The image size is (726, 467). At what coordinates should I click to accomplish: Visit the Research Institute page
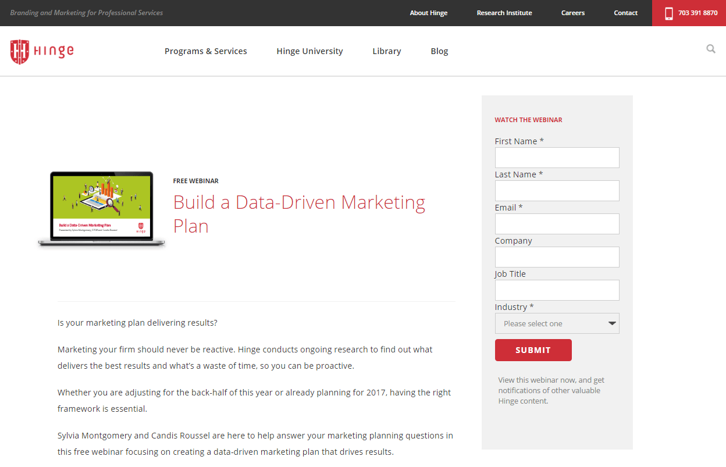[x=504, y=12]
